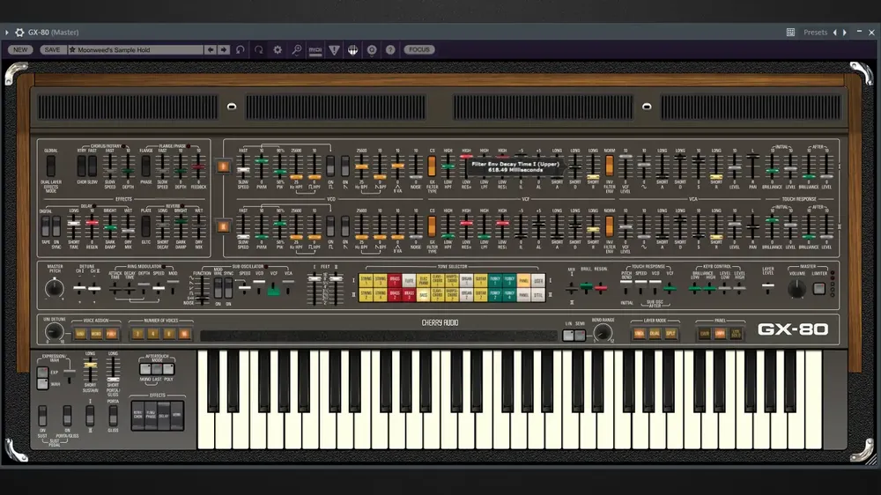Open the Moonweed's Sample Hold preset list
Screen dimensions: 881x495
(135, 50)
